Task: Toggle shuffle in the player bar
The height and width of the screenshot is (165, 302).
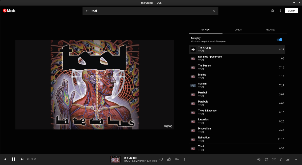Action: 274,159
